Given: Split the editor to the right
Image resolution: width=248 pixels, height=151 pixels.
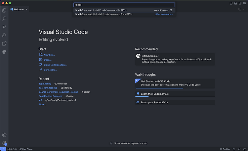Looking at the screenshot, I should pos(240,9).
